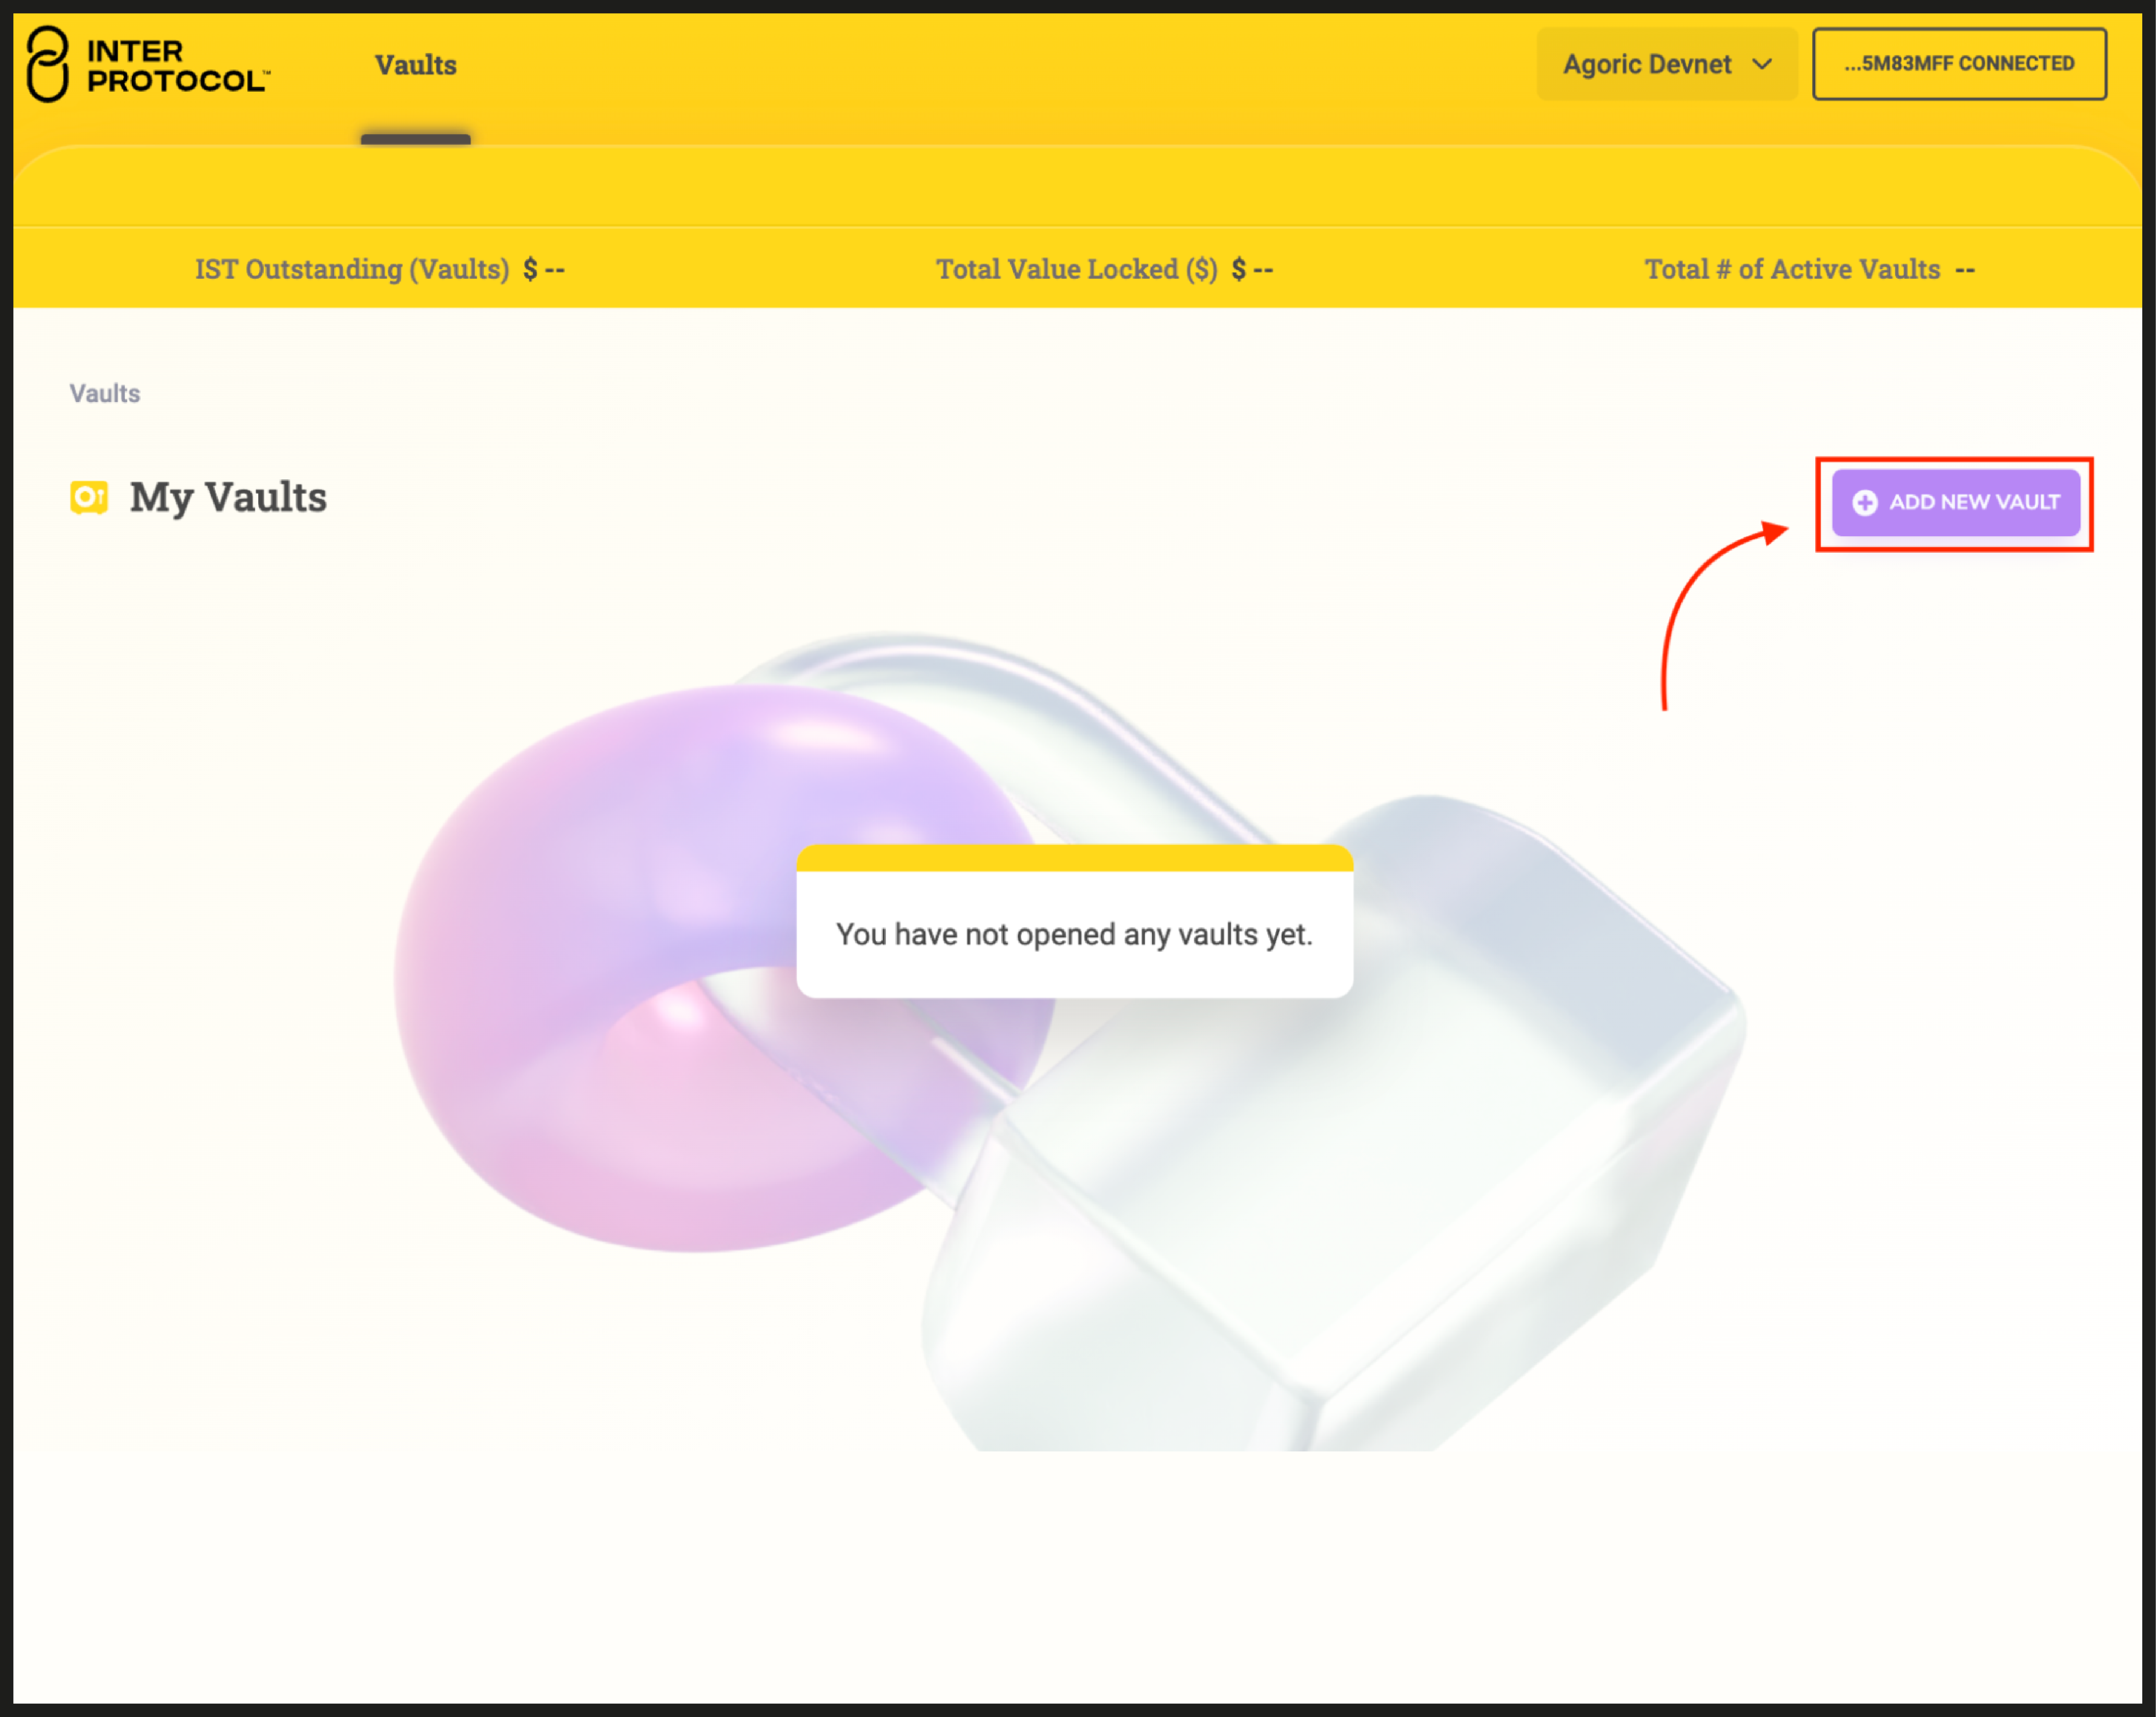
Task: Switch to the Vaults tab
Action: (415, 65)
